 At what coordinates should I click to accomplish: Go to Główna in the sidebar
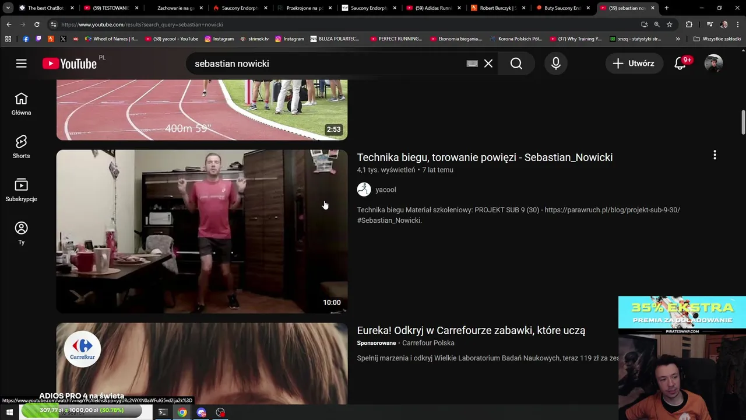point(21,104)
